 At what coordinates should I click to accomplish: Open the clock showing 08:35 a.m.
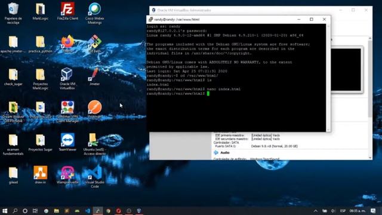358,211
